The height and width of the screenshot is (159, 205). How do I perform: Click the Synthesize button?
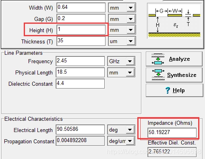pos(174,75)
